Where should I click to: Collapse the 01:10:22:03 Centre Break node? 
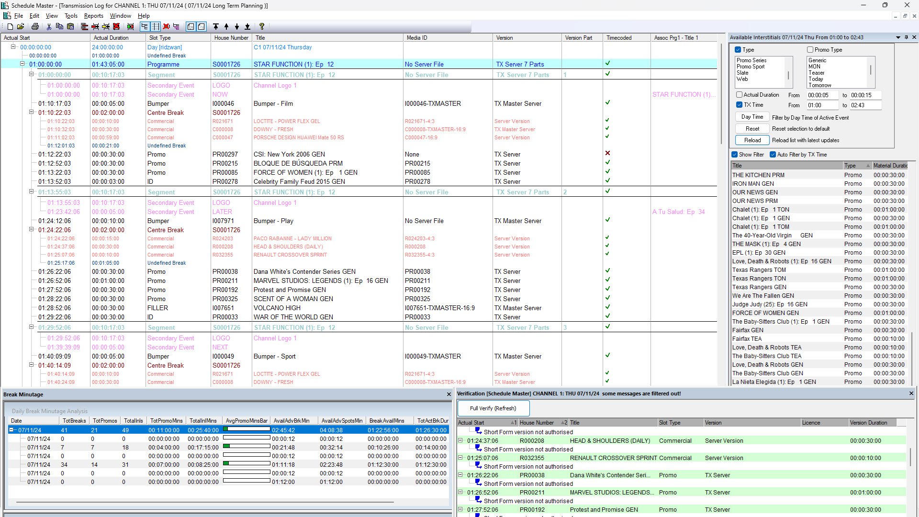pos(32,112)
